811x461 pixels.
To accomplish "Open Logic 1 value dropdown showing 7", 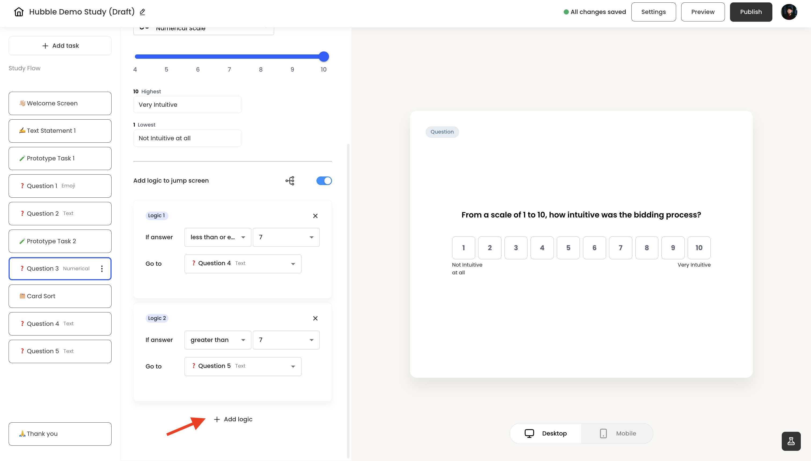I will [286, 237].
